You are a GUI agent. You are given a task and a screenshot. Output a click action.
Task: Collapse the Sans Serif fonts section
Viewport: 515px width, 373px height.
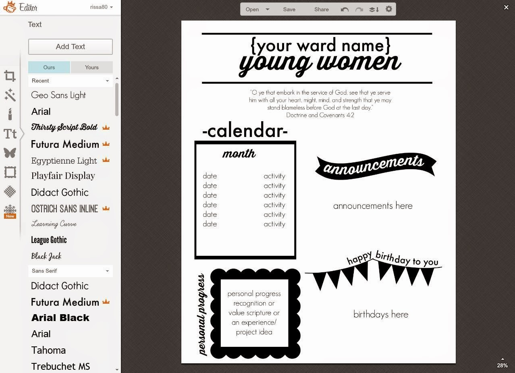coord(71,271)
